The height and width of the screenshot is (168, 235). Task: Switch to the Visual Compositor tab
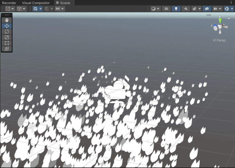(36, 3)
